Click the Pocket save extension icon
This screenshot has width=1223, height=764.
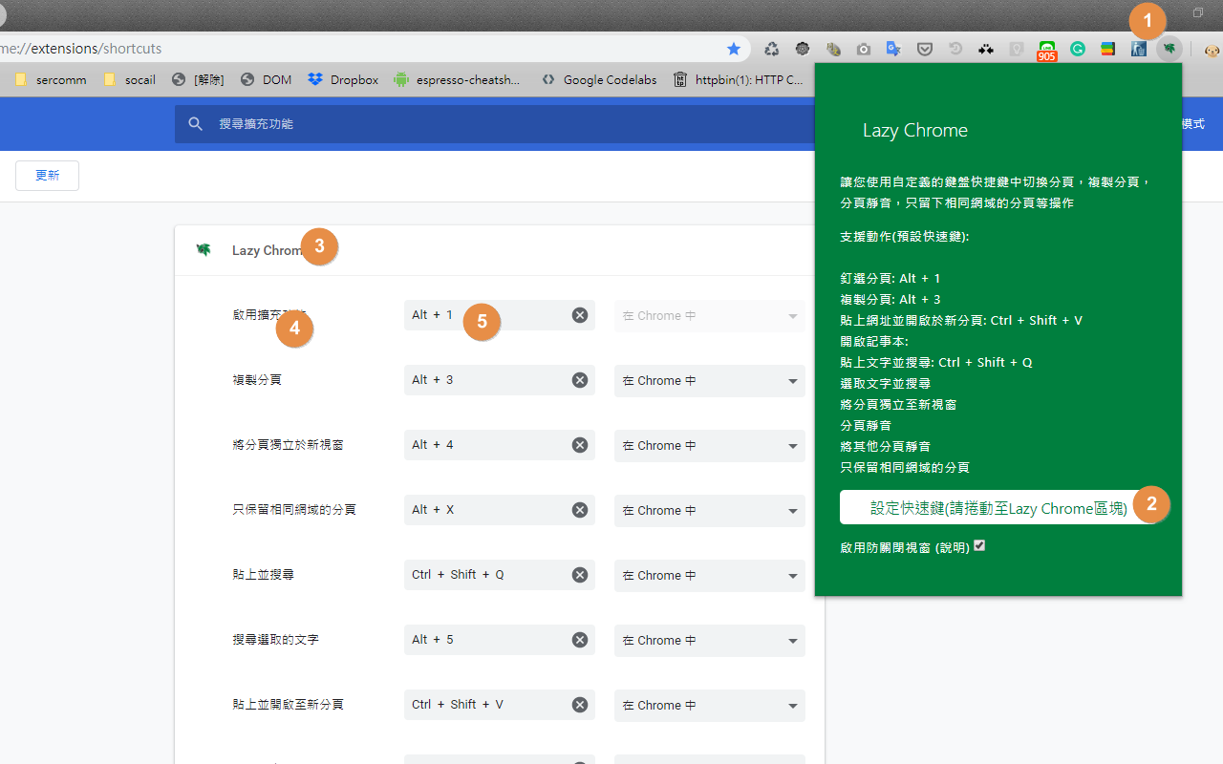[x=925, y=49]
